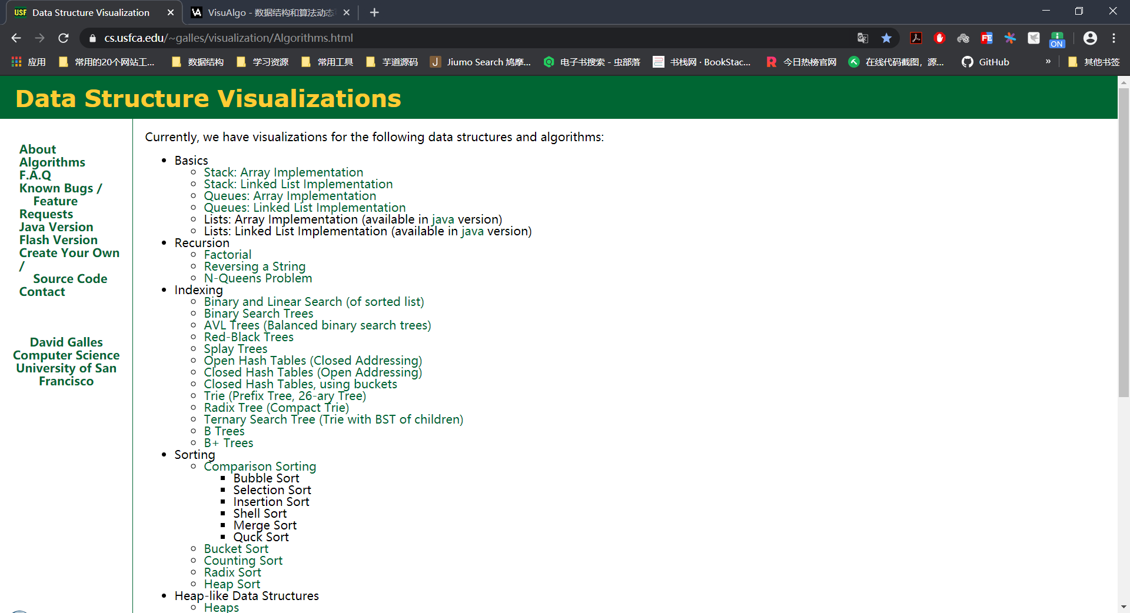Open the user profile avatar icon
Screen dimensions: 1130x613
[x=1090, y=38]
